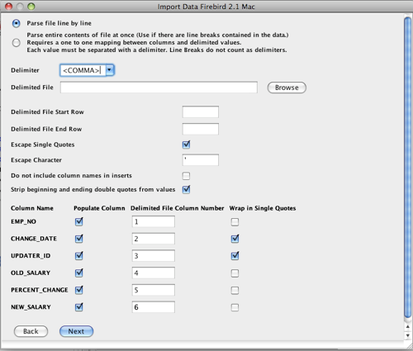Viewport: 413px width, 351px height.
Task: Select Parse entire contents of file option
Action: 17,43
